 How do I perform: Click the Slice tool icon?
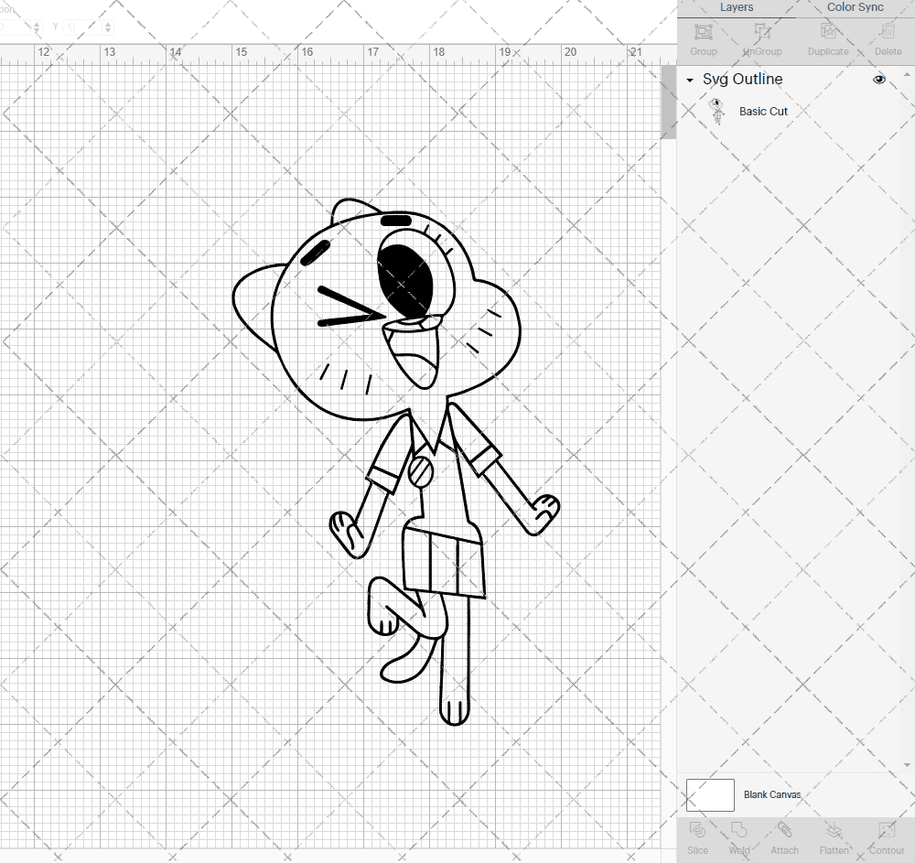click(697, 830)
